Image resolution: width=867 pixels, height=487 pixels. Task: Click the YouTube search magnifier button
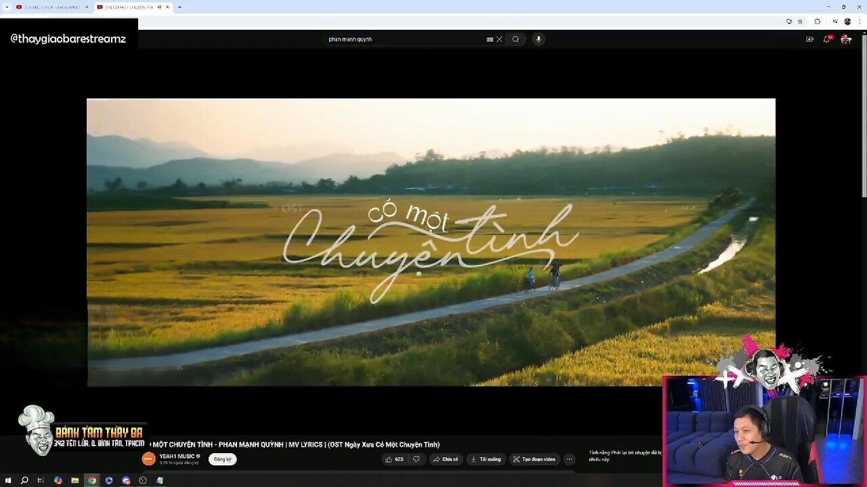tap(515, 39)
